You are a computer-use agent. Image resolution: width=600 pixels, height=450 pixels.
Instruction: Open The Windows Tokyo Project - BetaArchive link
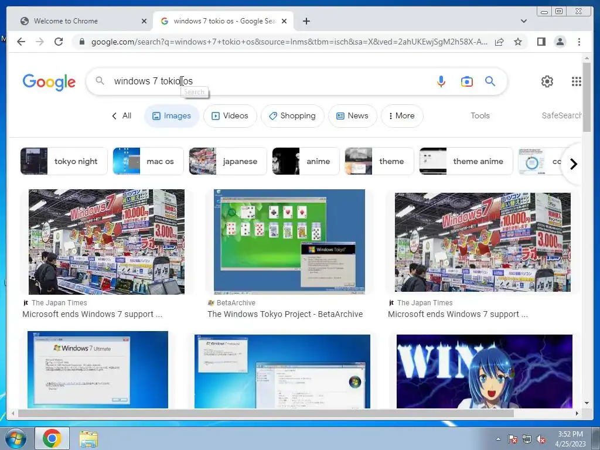[285, 314]
